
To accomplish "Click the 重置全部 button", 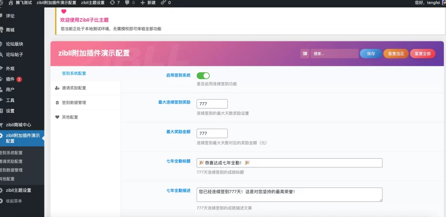I will point(422,54).
